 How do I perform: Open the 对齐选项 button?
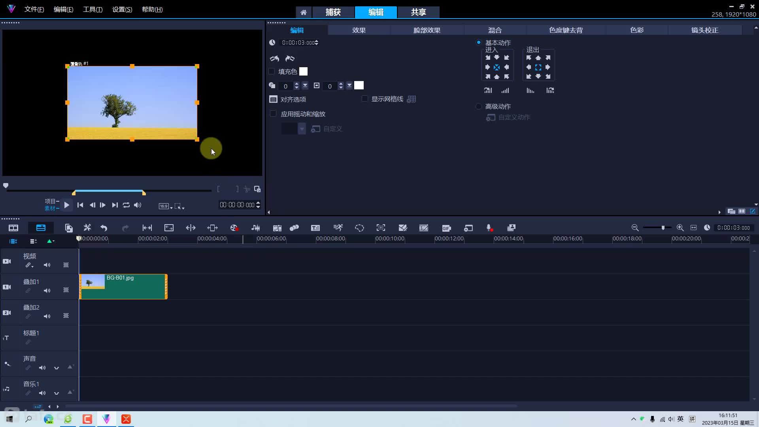click(x=288, y=99)
